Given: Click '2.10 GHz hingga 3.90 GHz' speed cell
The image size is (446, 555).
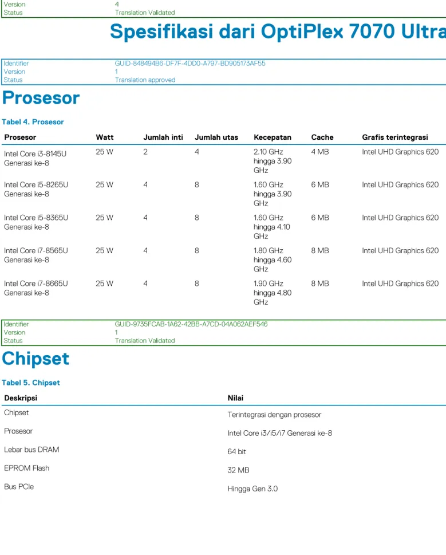Looking at the screenshot, I should (x=273, y=161).
